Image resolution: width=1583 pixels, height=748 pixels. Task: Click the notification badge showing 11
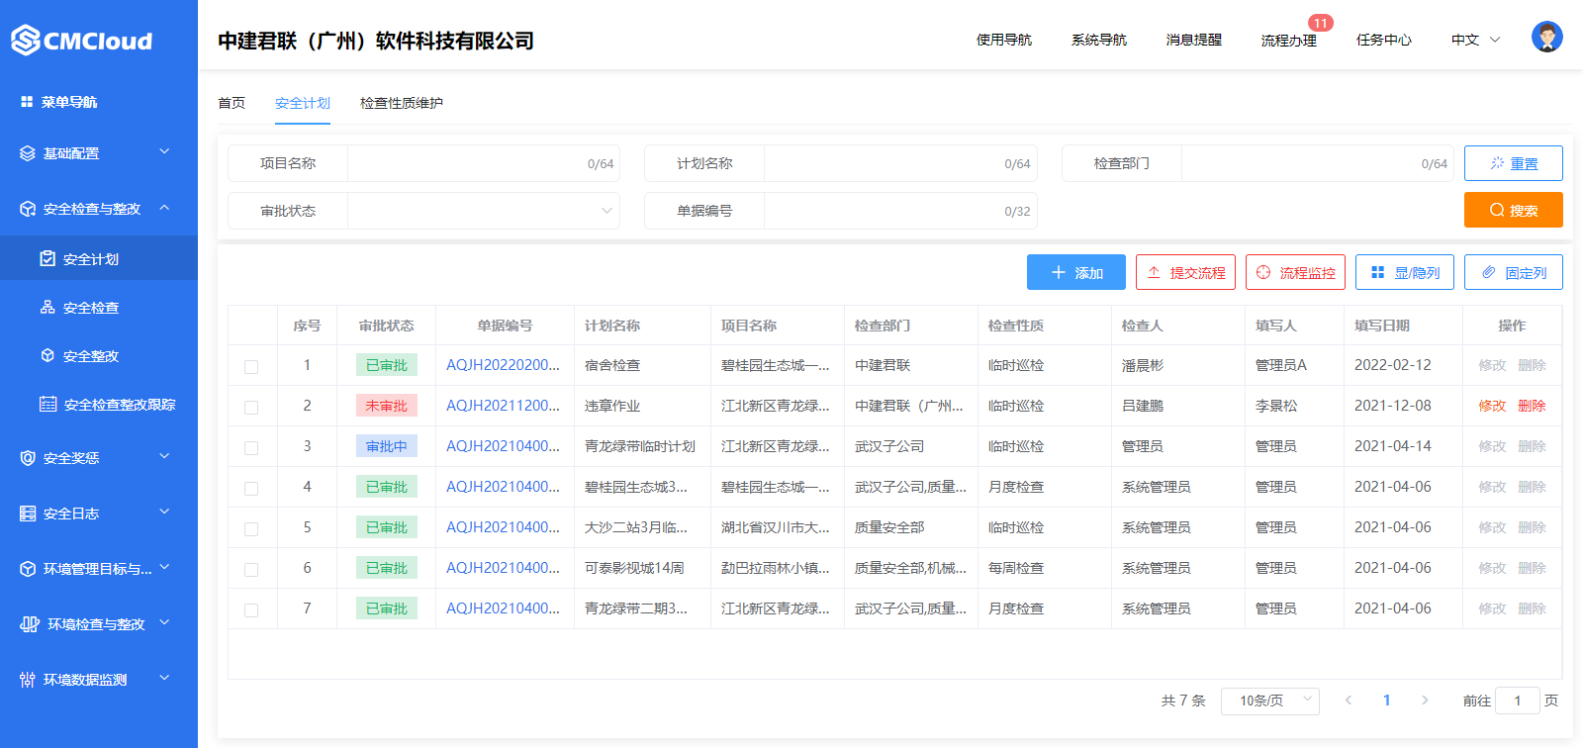pyautogui.click(x=1321, y=23)
